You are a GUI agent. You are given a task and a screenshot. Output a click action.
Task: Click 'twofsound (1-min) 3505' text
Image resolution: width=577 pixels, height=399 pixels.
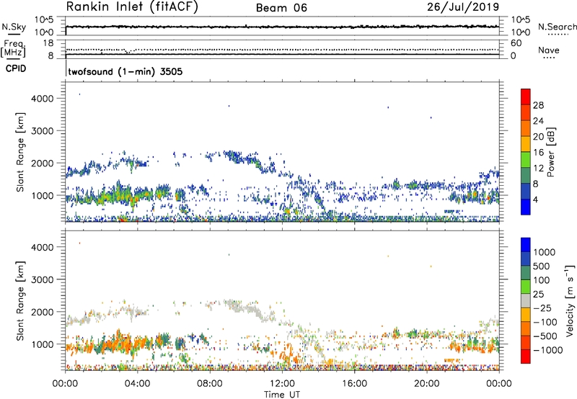coord(125,71)
